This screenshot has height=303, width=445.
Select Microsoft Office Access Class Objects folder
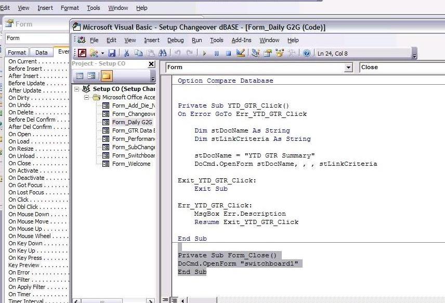(128, 97)
